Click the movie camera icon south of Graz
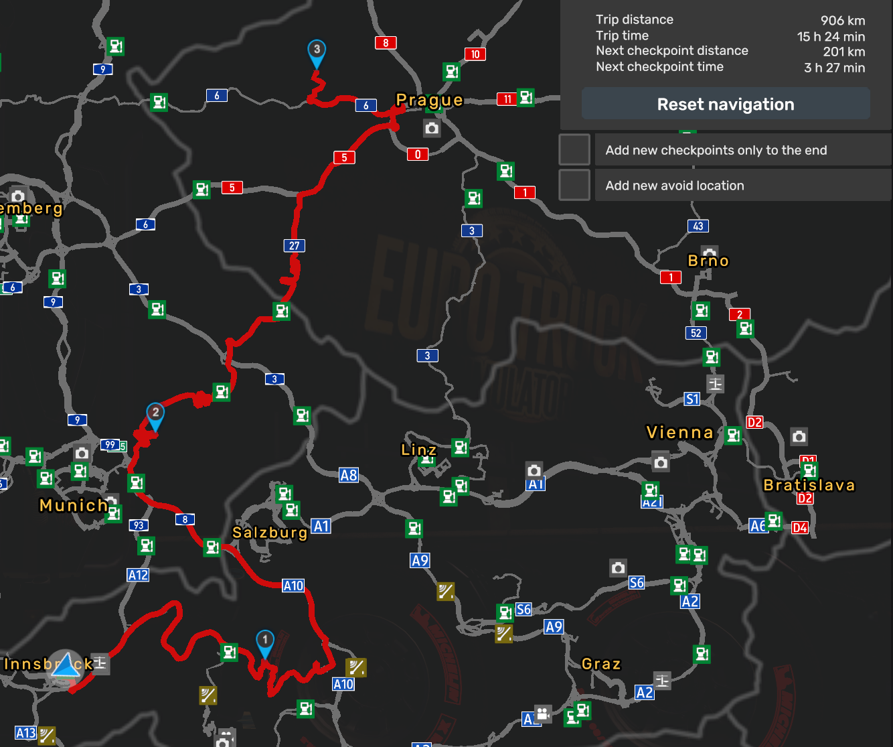 click(x=543, y=714)
